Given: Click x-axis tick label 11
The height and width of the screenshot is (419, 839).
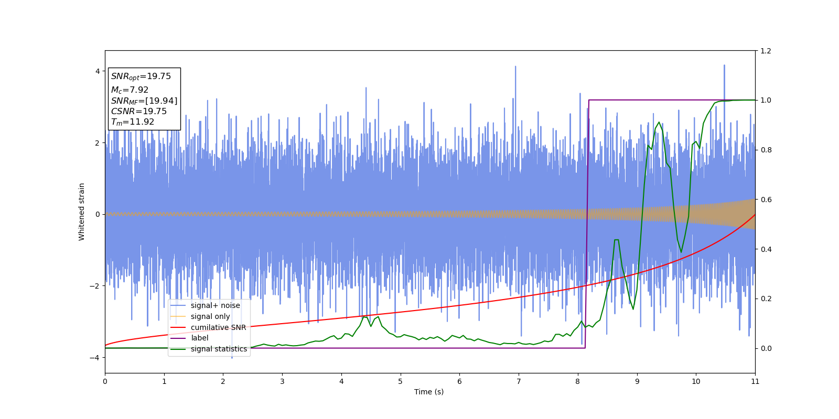Looking at the screenshot, I should point(755,381).
